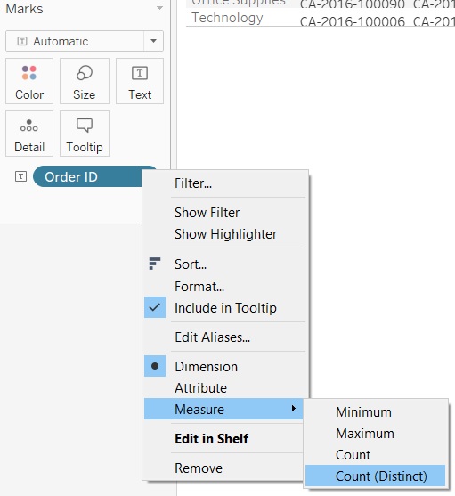Collapse the Marks card dropdown arrow
The image size is (455, 496).
(x=159, y=8)
